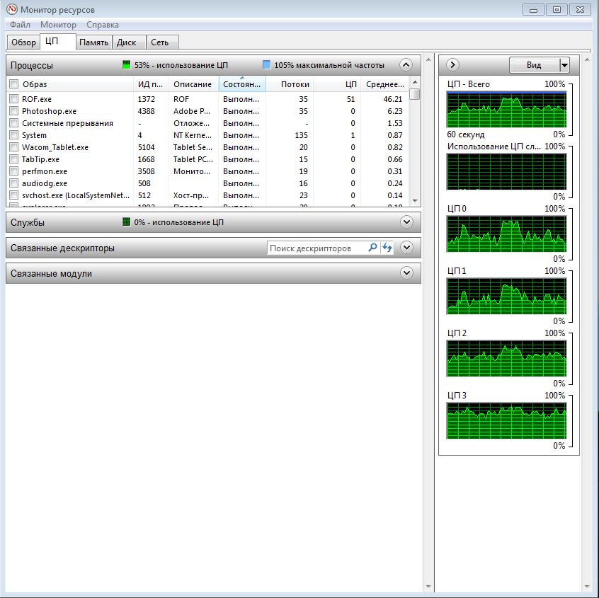This screenshot has height=598, width=599.
Task: Open the Вид dropdown arrow
Action: pos(564,65)
